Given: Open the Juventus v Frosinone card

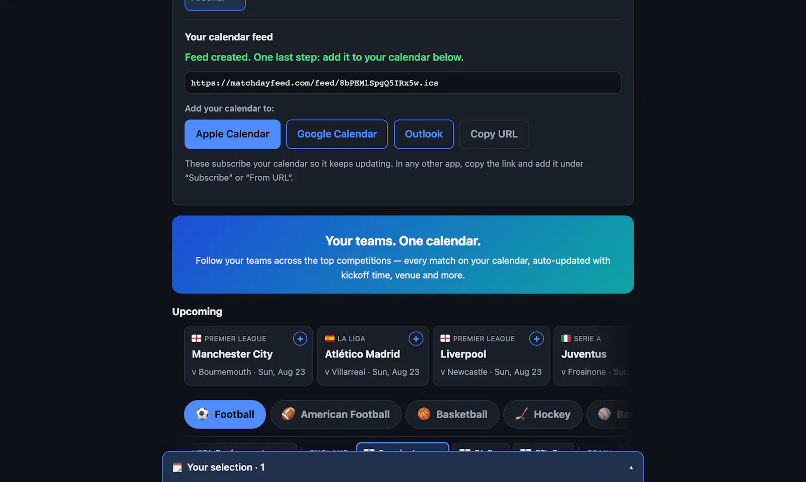Looking at the screenshot, I should (592, 356).
